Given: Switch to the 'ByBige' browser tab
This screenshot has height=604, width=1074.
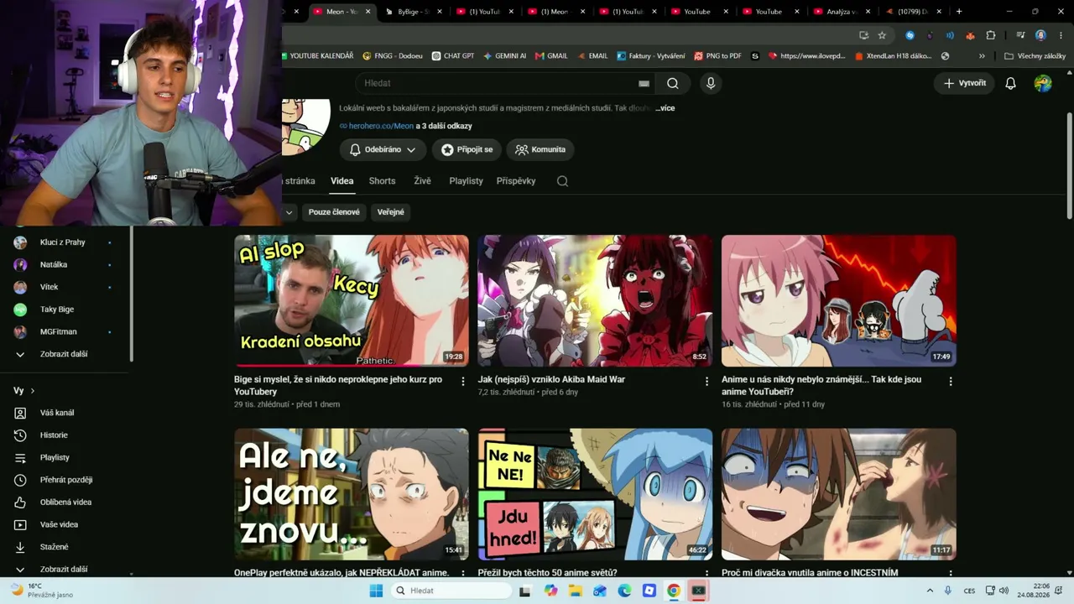Looking at the screenshot, I should (414, 12).
